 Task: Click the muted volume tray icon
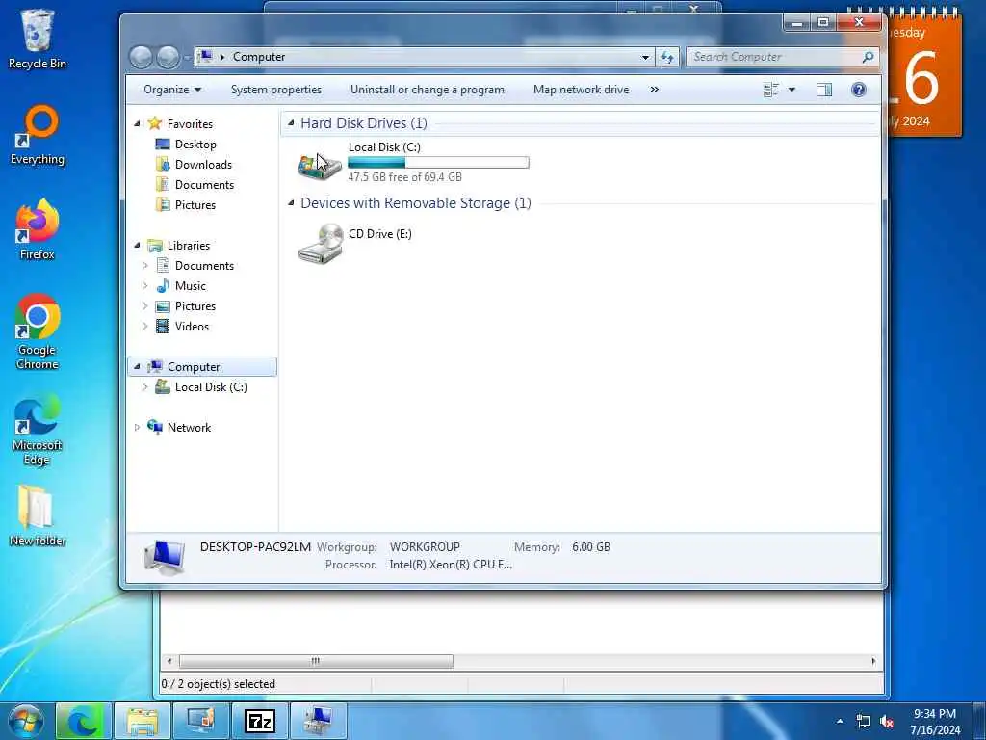coord(887,721)
